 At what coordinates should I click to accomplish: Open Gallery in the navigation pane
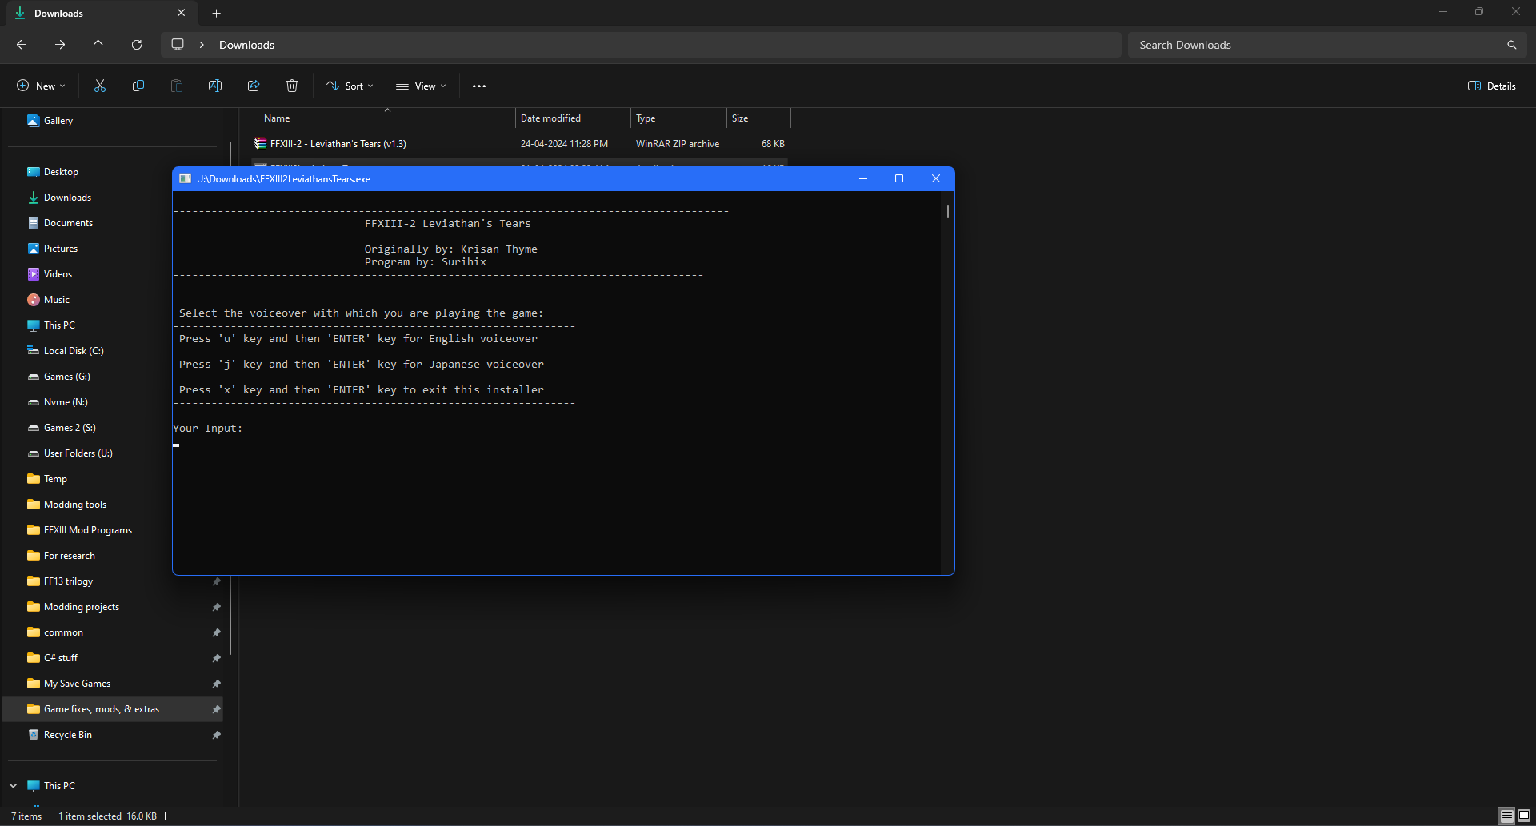click(112, 121)
